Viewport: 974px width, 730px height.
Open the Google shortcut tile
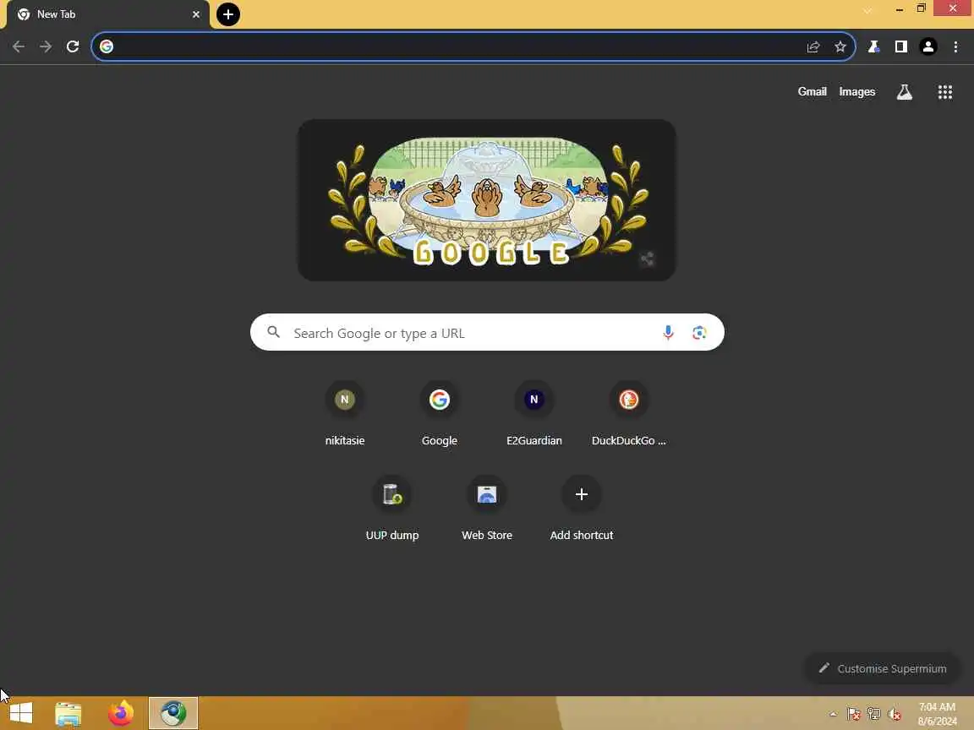coord(439,412)
